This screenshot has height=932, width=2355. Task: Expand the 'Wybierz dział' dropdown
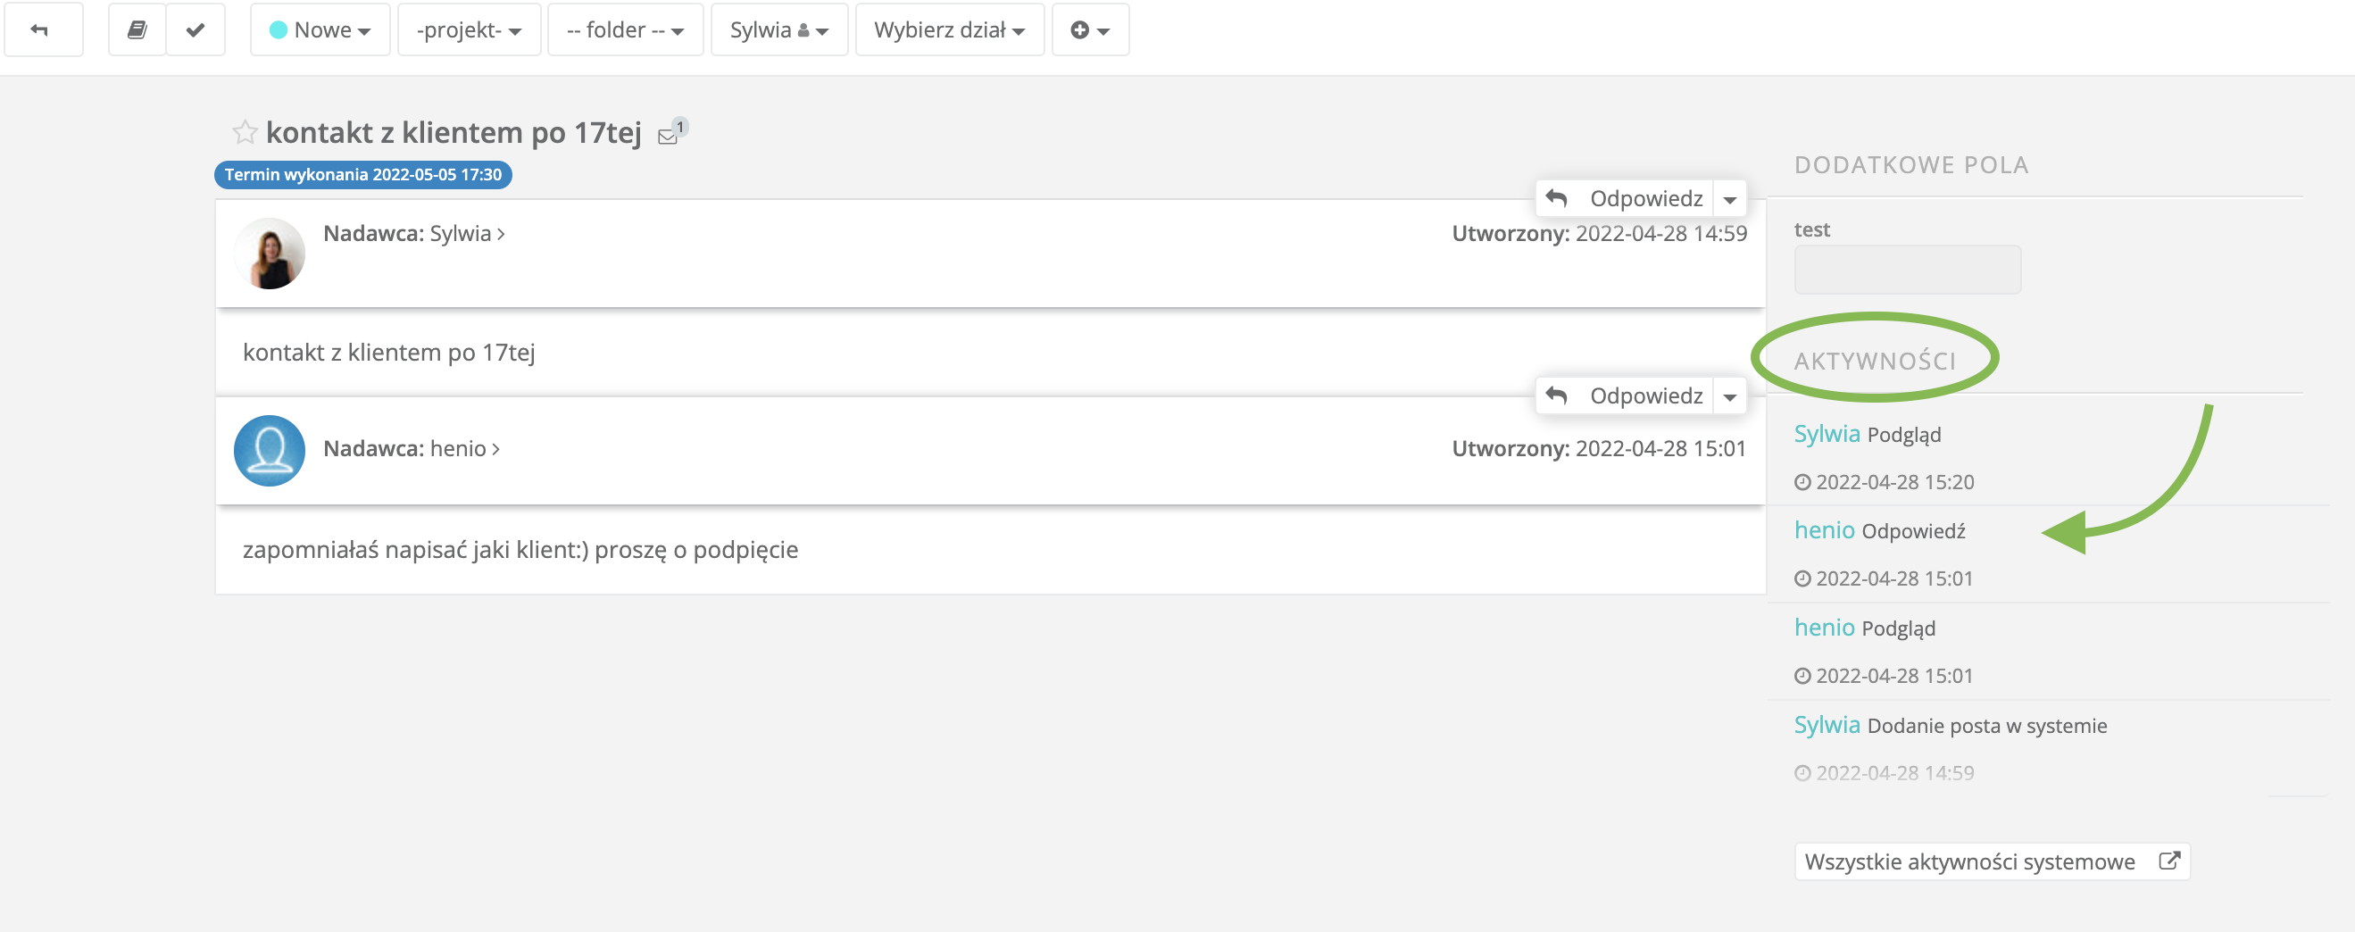[x=949, y=30]
